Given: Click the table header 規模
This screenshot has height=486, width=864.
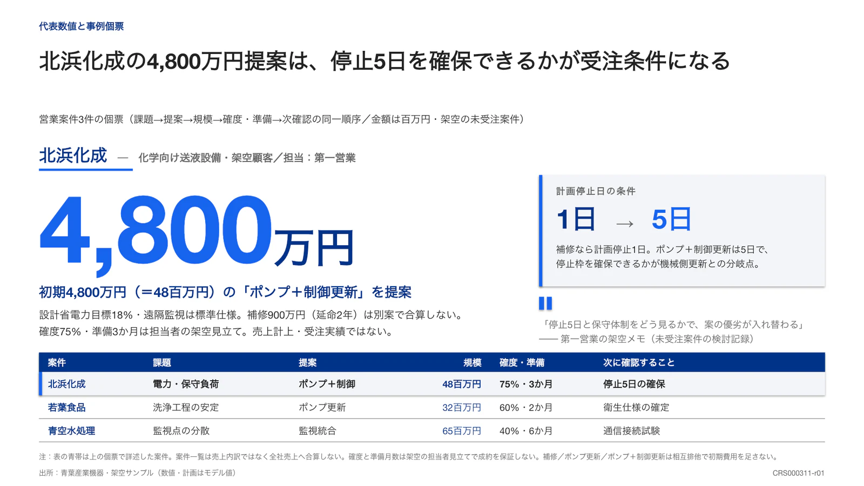Looking at the screenshot, I should 473,363.
